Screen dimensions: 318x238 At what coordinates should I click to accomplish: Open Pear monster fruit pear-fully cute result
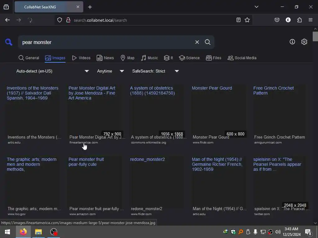tap(86, 162)
